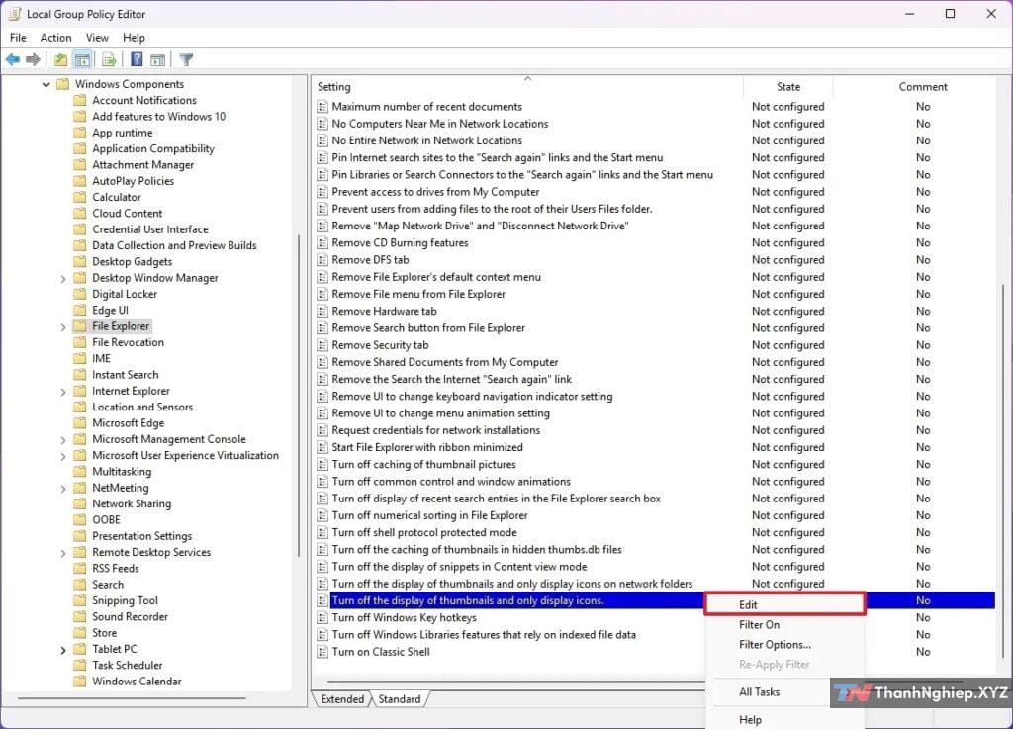This screenshot has width=1013, height=729.
Task: Expand the Desktop Window Manager node
Action: 63,278
